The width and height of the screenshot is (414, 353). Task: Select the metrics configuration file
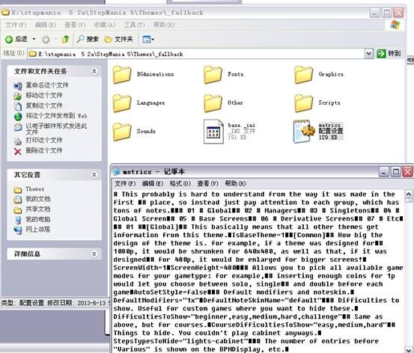point(319,132)
